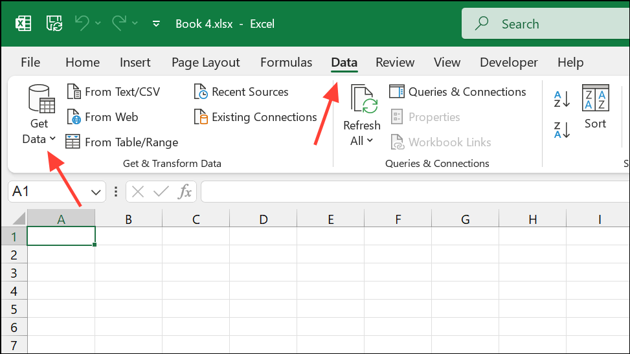Select the From Web import icon
This screenshot has width=630, height=354.
[x=74, y=117]
